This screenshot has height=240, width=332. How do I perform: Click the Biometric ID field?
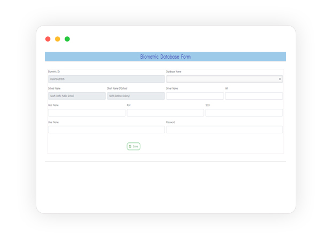pos(106,79)
